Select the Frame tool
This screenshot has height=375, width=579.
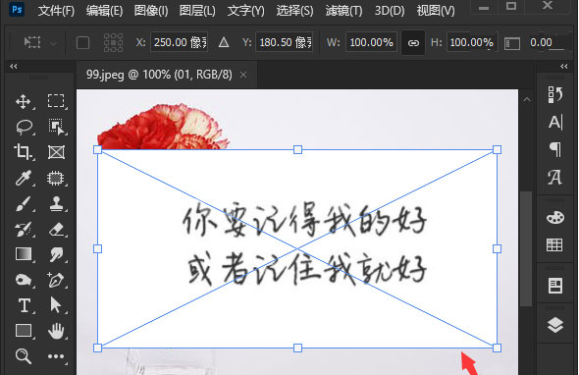tap(56, 152)
